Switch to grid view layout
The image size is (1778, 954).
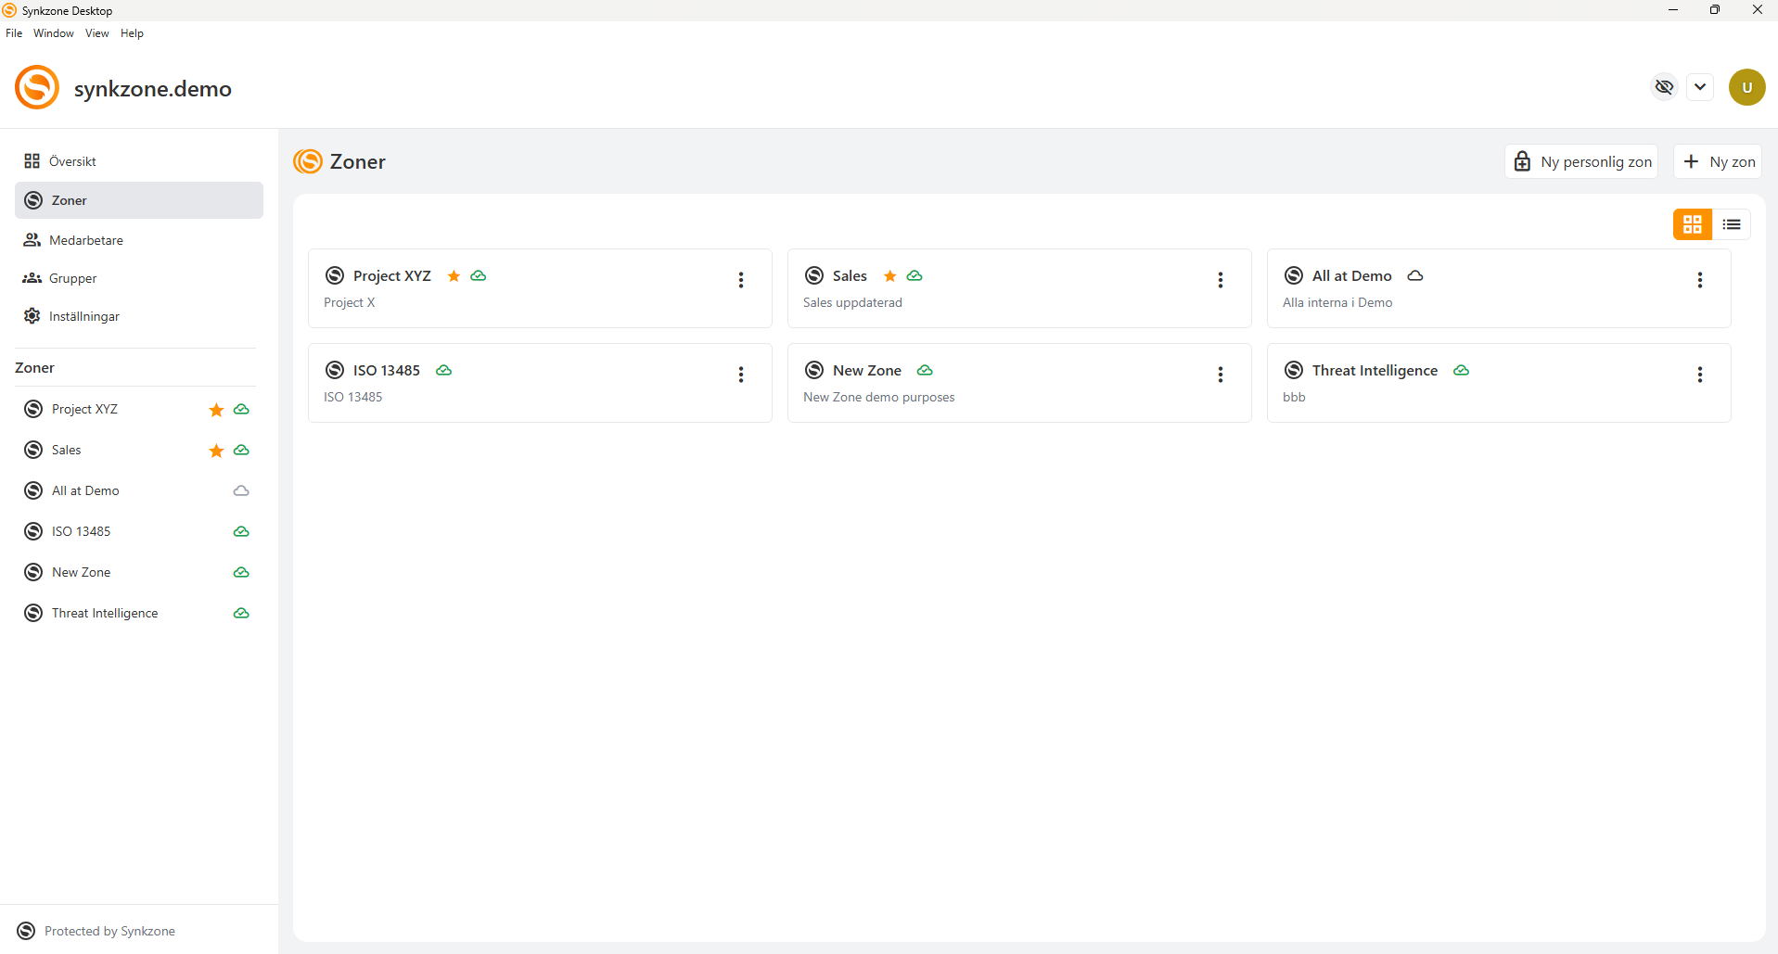tap(1693, 224)
